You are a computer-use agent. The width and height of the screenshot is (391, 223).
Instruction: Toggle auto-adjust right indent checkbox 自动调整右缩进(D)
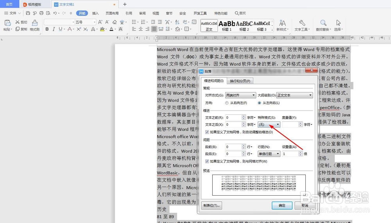[x=207, y=132]
